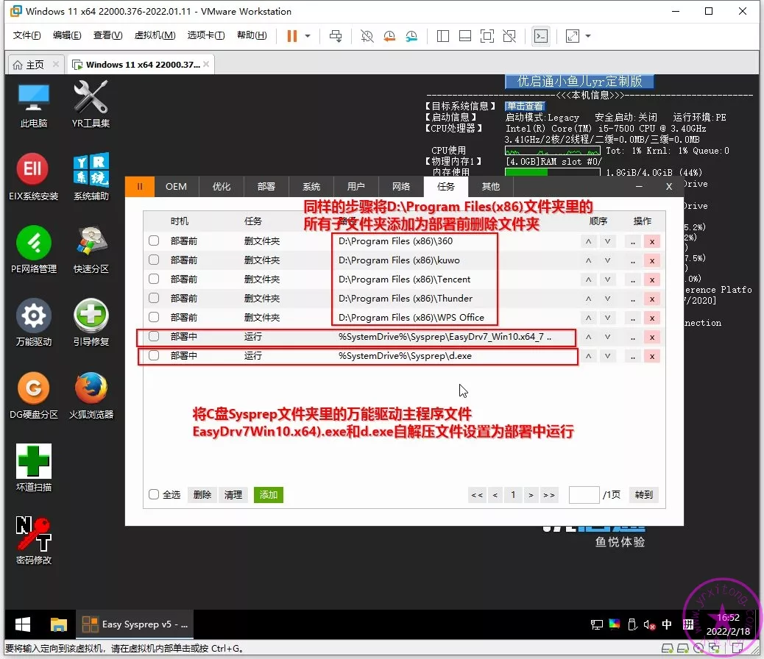Delete the WPS Office task with red x
764x659 pixels.
point(651,318)
